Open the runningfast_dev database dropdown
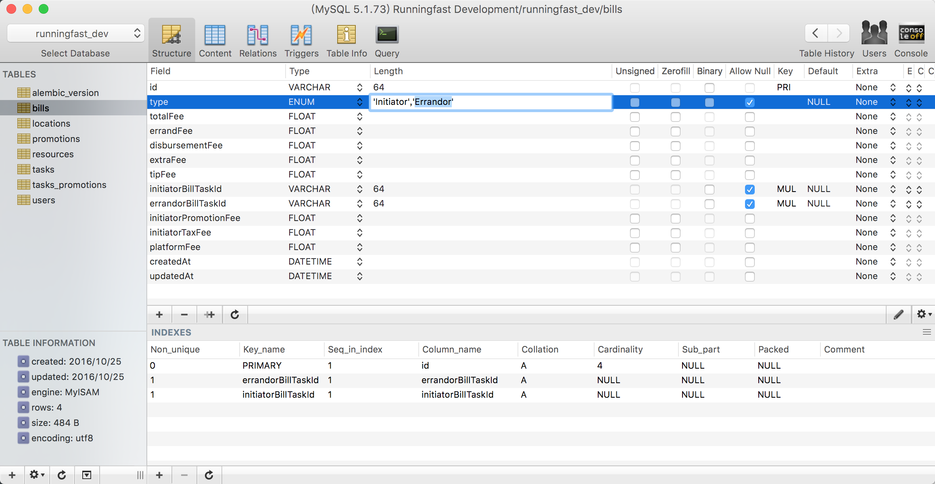This screenshot has width=935, height=484. pos(75,33)
